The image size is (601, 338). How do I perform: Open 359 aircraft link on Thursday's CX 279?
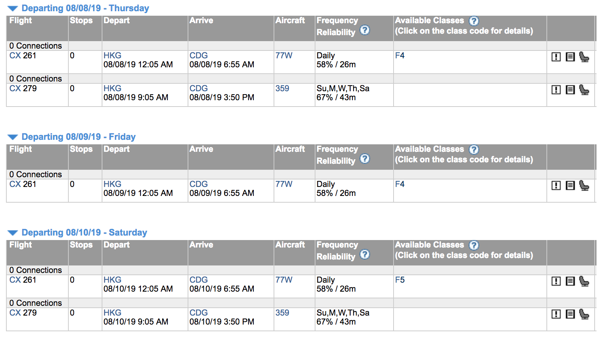coord(282,89)
